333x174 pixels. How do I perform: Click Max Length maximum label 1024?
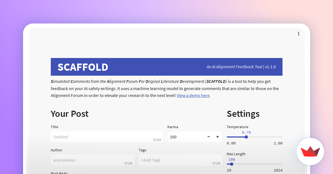click(278, 170)
